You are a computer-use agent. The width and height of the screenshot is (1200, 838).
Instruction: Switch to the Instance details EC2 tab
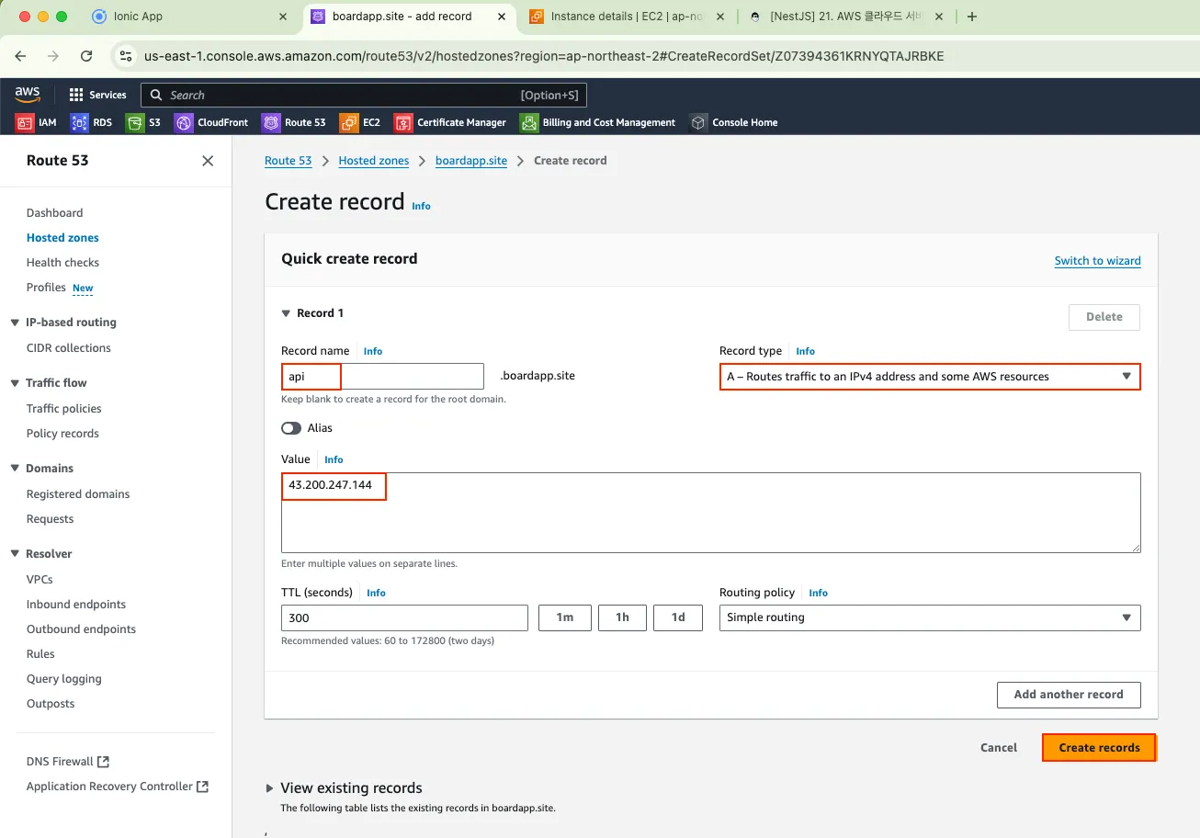(628, 17)
